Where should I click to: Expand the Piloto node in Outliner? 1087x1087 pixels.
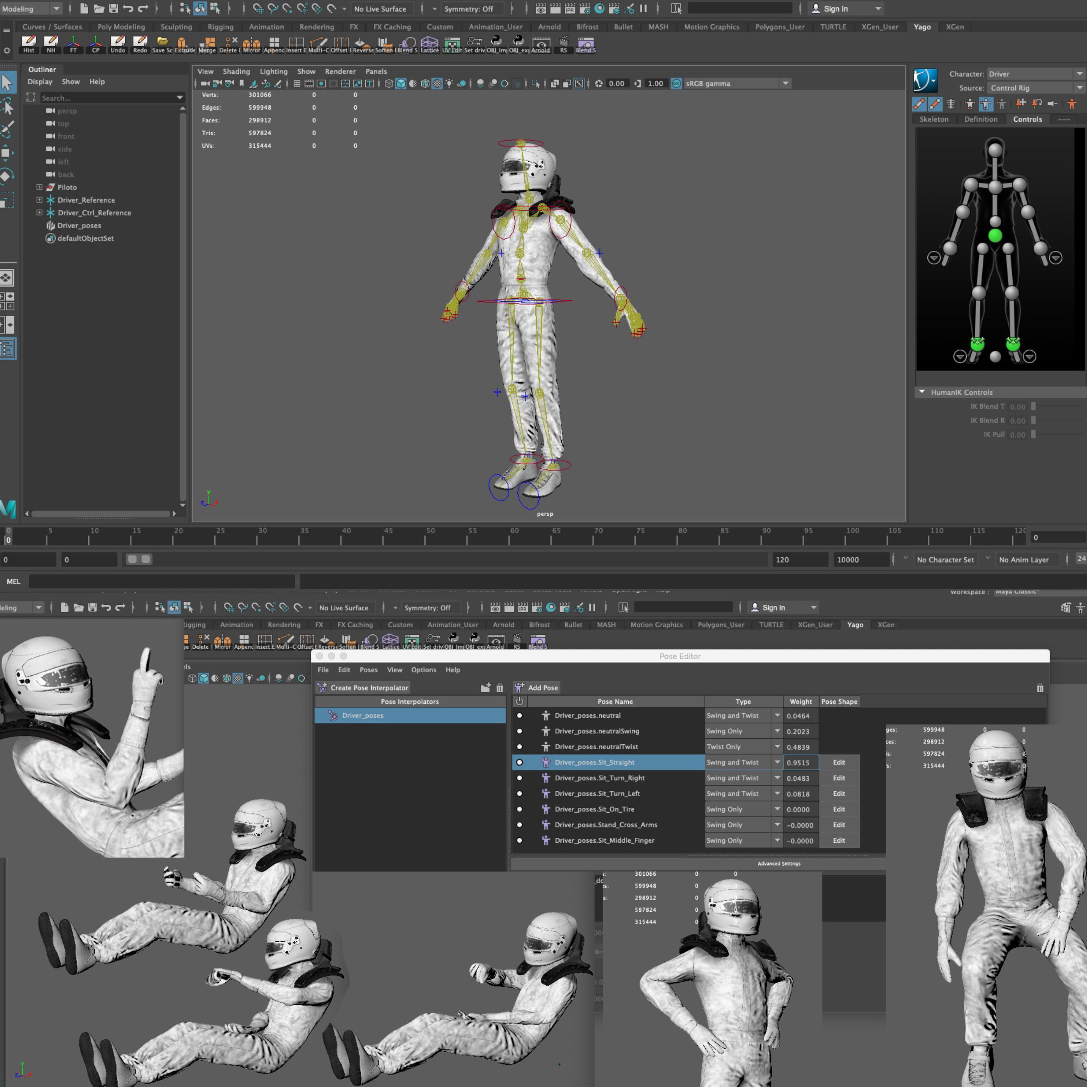pos(40,187)
